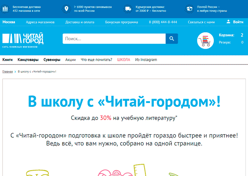Image resolution: width=248 pixels, height=176 pixels.
Task: Select the city Москва
Action: click(x=9, y=22)
